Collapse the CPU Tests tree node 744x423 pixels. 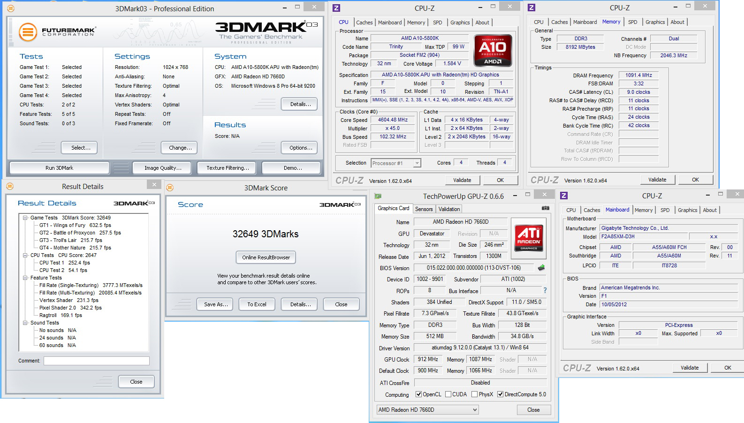(x=25, y=255)
